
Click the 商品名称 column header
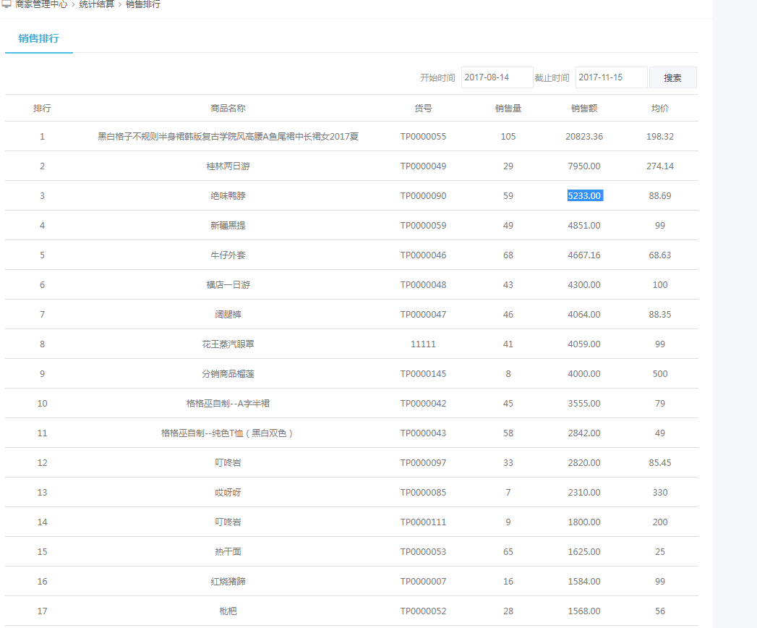pyautogui.click(x=228, y=109)
